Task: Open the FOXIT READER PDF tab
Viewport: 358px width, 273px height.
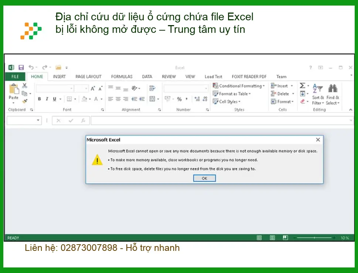Action: [249, 77]
